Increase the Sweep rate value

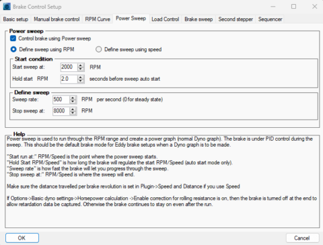click(x=73, y=98)
